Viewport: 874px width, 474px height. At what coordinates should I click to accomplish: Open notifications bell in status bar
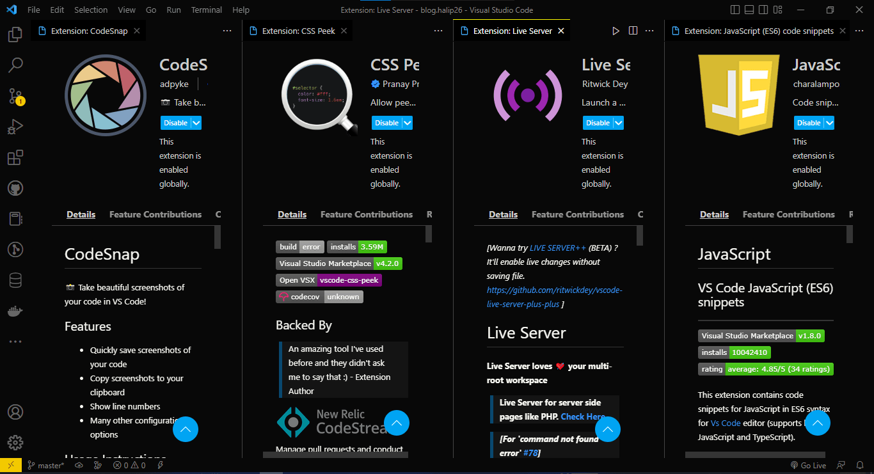click(x=860, y=466)
